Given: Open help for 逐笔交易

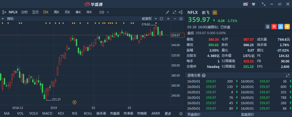Looking at the screenshot, I should pos(204,75).
